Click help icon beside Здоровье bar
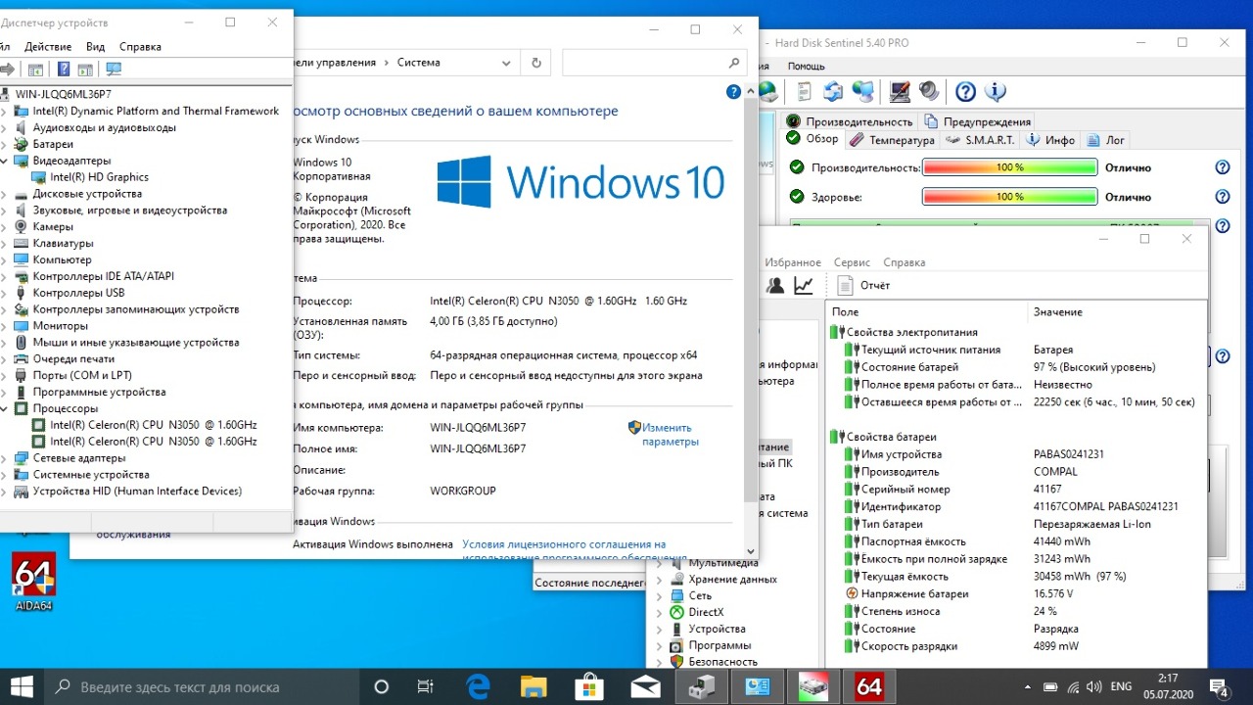 click(1222, 197)
